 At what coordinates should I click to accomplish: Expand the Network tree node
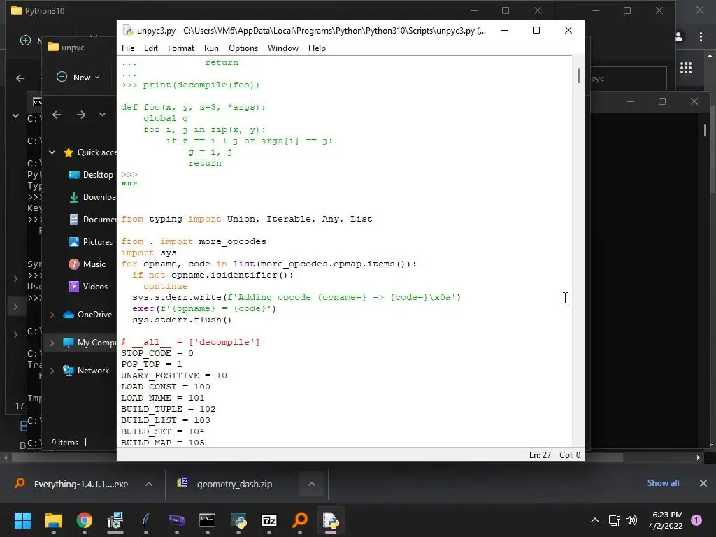[x=52, y=371]
